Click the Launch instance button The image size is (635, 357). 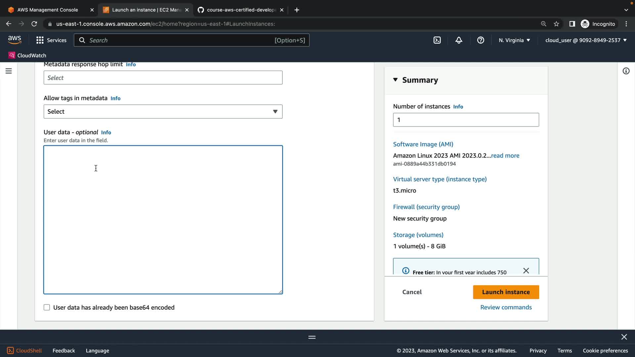tap(506, 292)
